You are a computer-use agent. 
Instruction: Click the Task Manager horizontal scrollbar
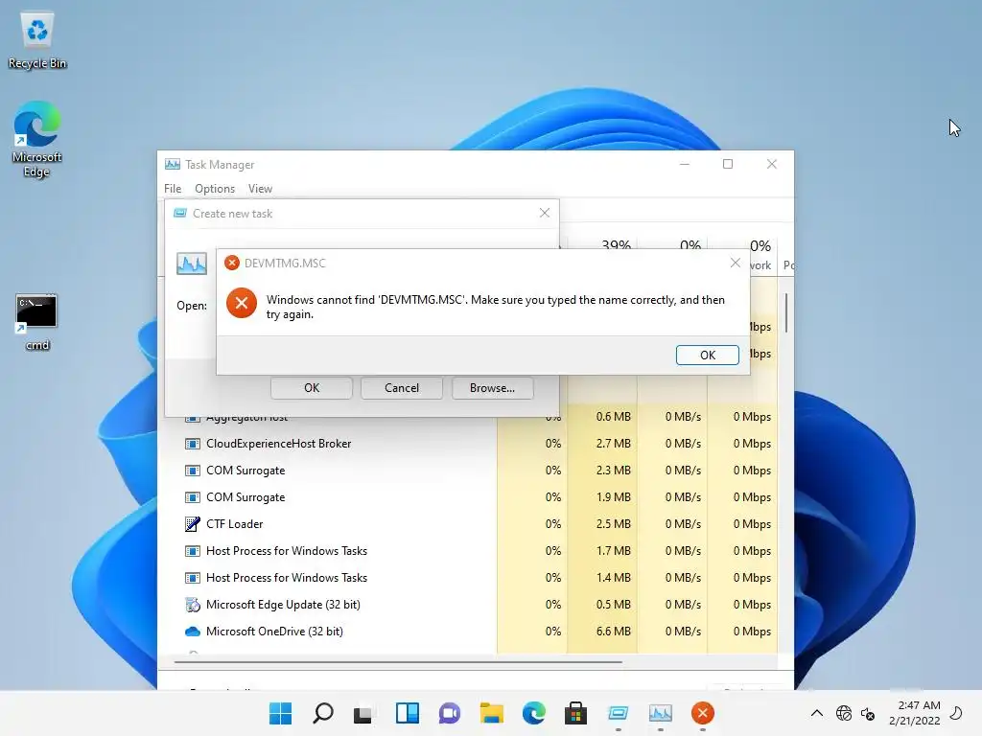tap(398, 661)
